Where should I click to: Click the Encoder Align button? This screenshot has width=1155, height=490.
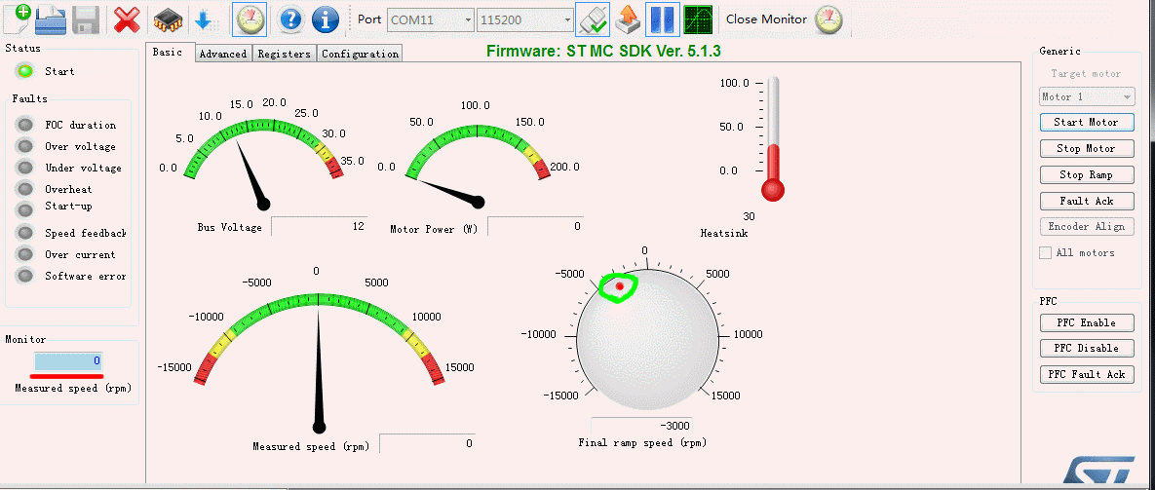pyautogui.click(x=1087, y=227)
